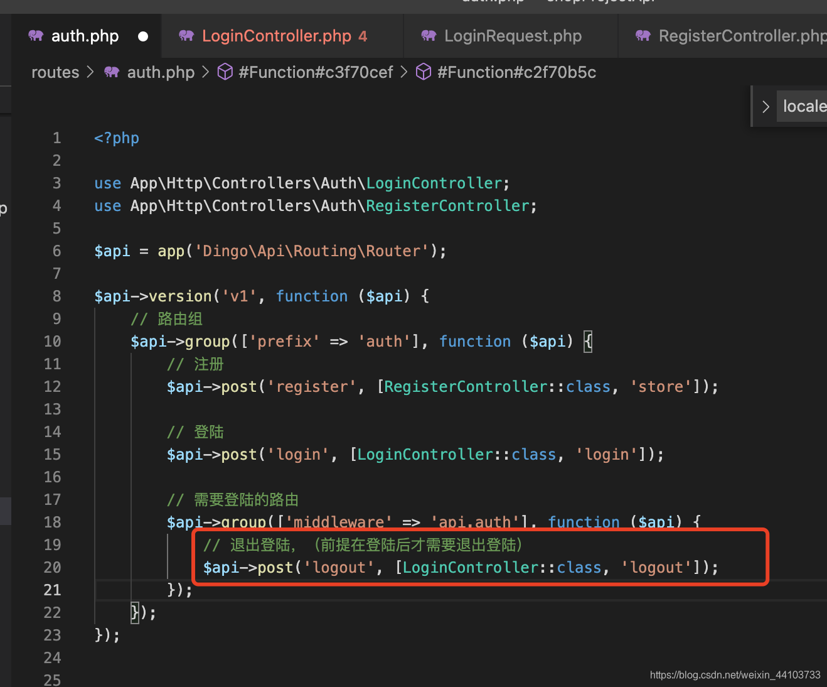Click the comment '// 登陆'
The image size is (827, 687).
tap(195, 432)
